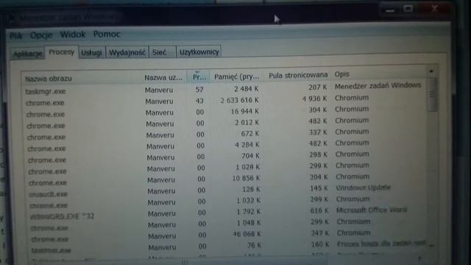Click the 43 CPU value
Viewport: 471px width, 265px height.
point(199,101)
